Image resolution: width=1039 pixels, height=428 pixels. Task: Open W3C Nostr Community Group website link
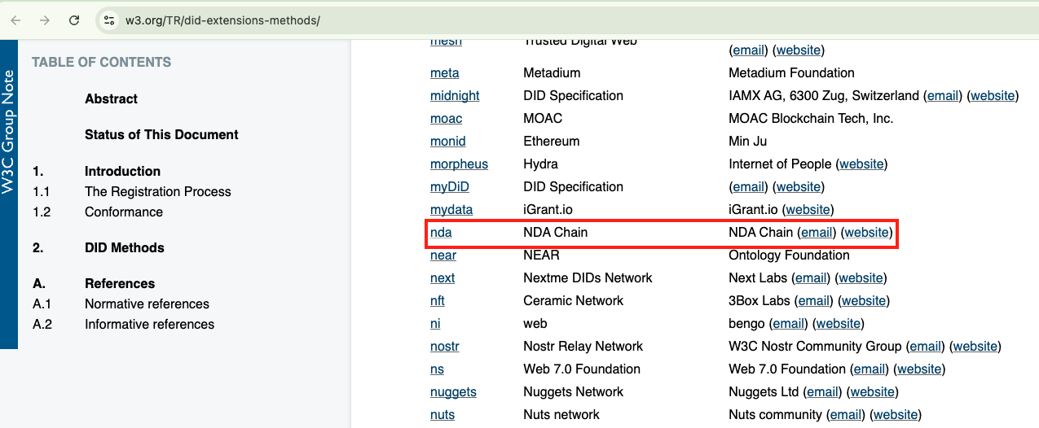tap(975, 346)
